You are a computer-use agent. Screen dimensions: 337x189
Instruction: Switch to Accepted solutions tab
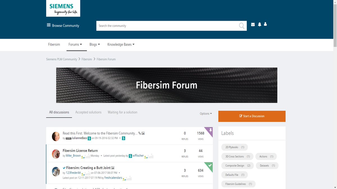coord(88,112)
